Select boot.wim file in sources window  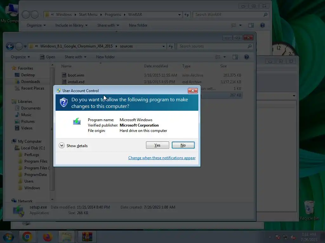point(76,75)
